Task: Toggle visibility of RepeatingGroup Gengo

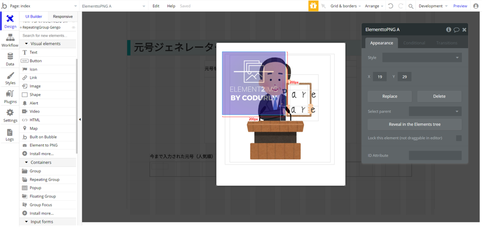Action: tap(74, 27)
